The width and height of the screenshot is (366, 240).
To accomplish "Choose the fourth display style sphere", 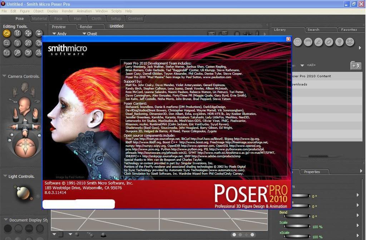I will 40,228.
